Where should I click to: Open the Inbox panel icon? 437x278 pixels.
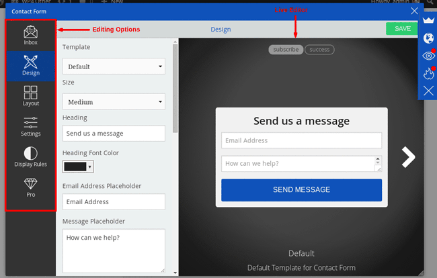coord(30,32)
